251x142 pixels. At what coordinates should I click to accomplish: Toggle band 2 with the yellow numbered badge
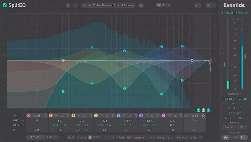point(73,115)
